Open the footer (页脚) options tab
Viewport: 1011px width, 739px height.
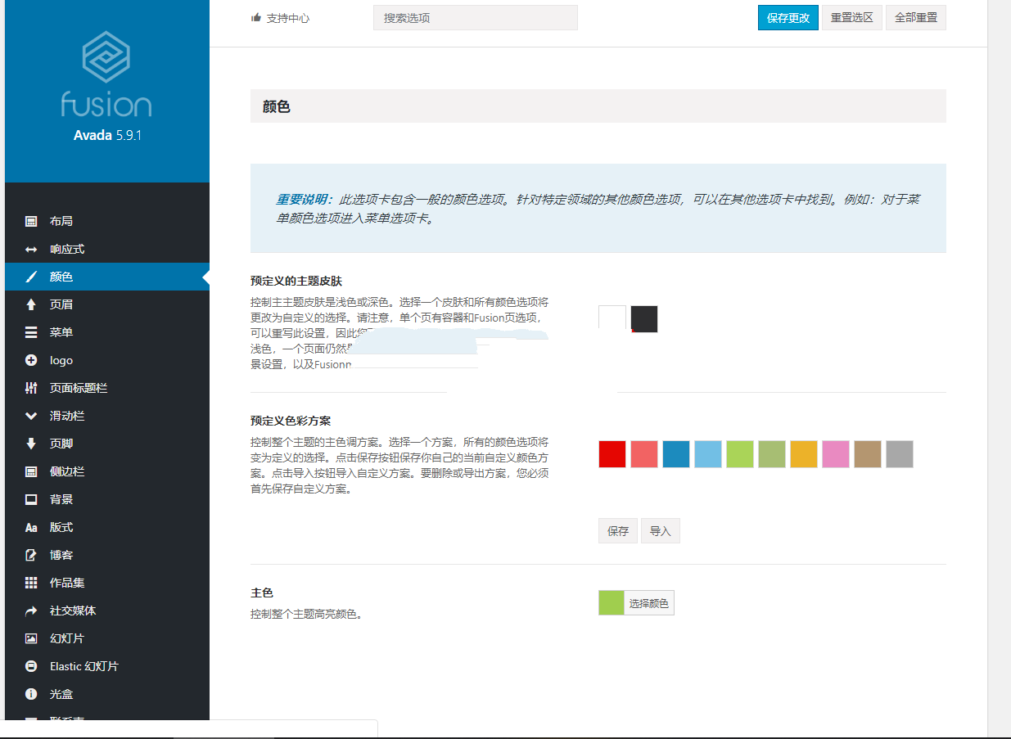[x=61, y=444]
